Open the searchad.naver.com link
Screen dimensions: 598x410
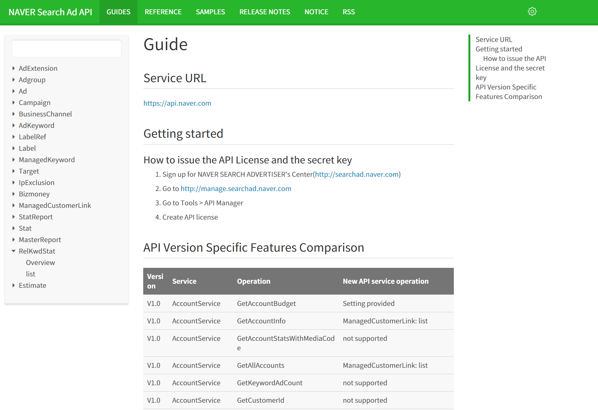coord(357,174)
